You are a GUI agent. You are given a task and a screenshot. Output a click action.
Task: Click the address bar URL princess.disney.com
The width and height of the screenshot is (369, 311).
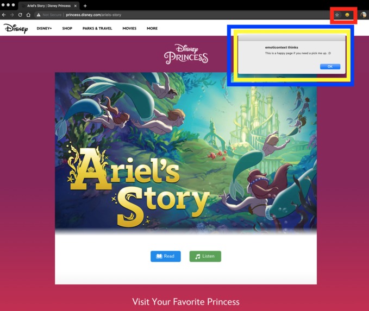(x=93, y=15)
